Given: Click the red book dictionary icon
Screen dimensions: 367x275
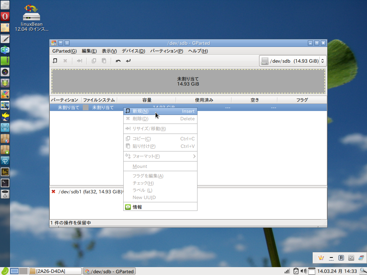Looking at the screenshot, I should tap(361, 258).
